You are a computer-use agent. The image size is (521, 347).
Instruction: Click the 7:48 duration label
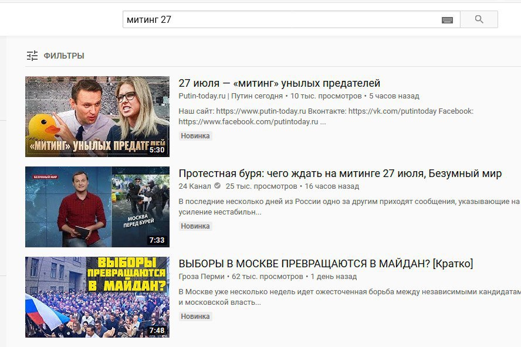(157, 331)
